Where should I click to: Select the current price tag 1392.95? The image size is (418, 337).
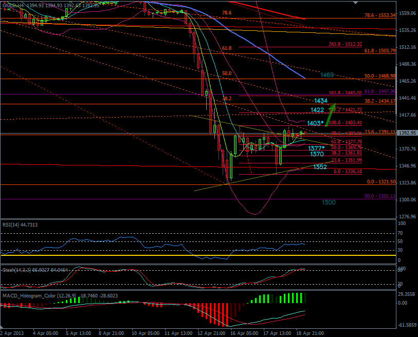[407, 133]
